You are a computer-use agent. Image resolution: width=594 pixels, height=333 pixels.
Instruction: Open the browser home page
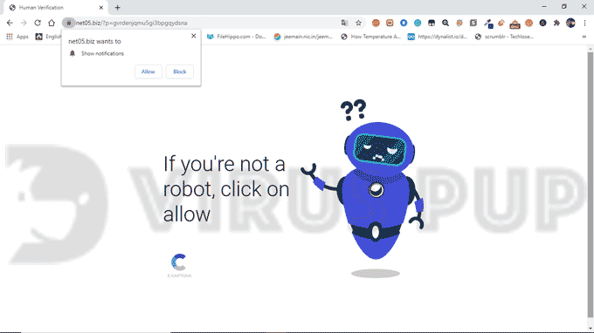[x=52, y=23]
